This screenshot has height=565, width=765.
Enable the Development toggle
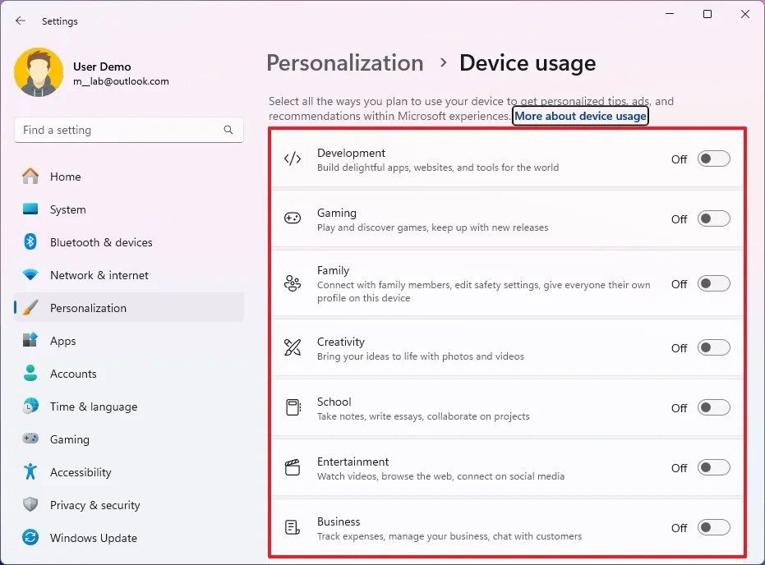[x=713, y=158]
